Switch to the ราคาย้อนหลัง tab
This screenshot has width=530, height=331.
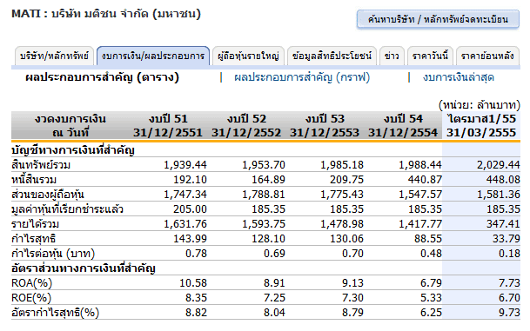(487, 56)
